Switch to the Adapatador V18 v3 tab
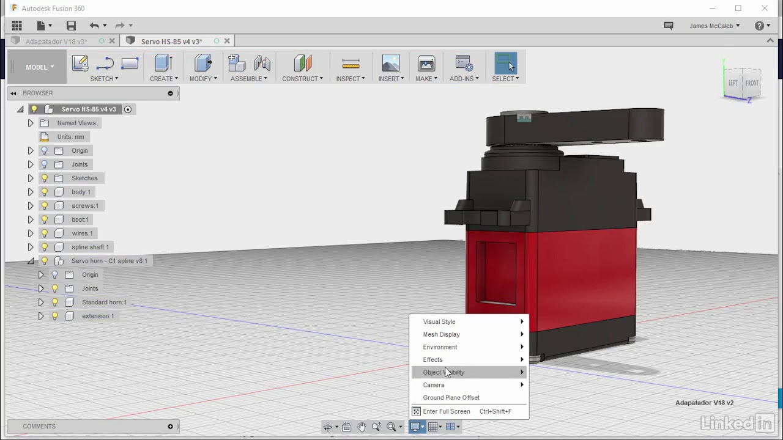Image resolution: width=783 pixels, height=440 pixels. (56, 42)
